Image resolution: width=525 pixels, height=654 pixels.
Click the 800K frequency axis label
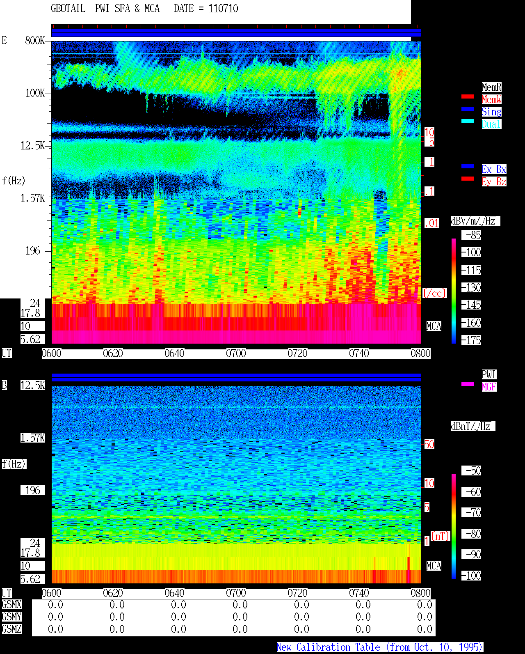pyautogui.click(x=35, y=40)
